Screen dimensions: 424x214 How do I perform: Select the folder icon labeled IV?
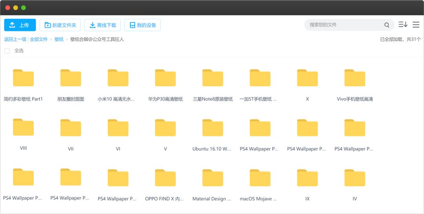(355, 178)
